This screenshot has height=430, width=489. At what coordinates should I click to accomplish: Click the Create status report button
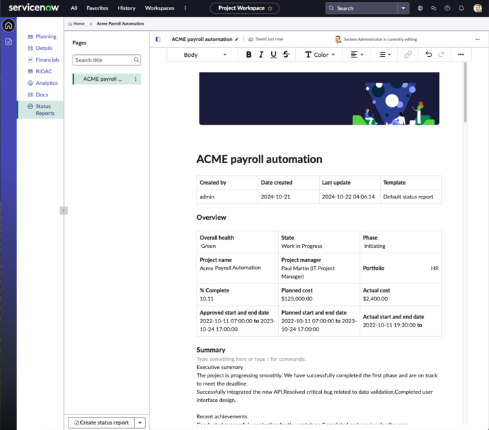point(101,422)
